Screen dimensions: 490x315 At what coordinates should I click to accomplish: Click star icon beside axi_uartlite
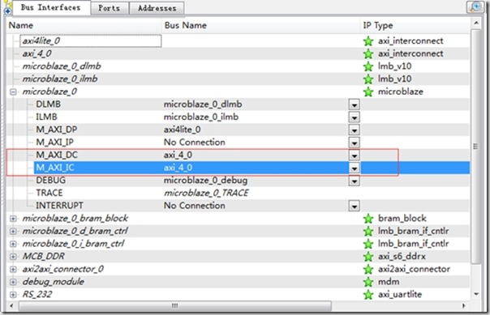[x=368, y=295]
